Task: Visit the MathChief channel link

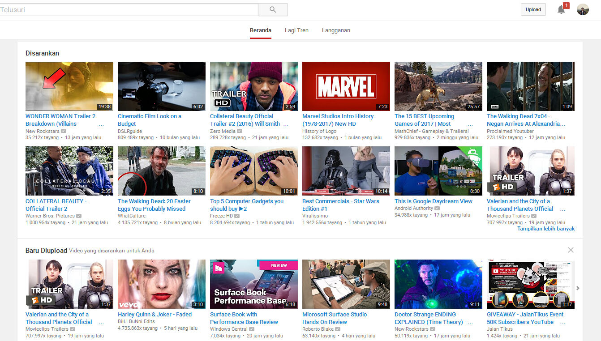Action: (x=432, y=131)
